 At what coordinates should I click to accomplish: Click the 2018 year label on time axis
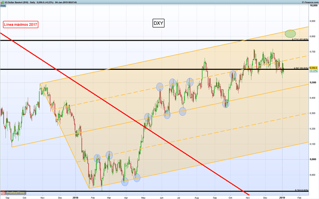pos(75,198)
